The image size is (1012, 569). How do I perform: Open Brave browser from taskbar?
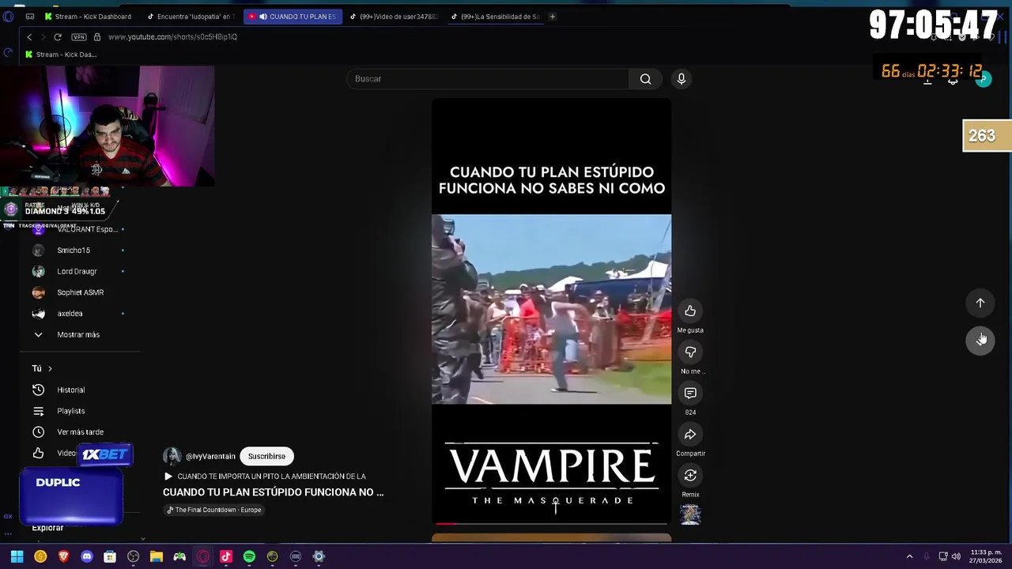tap(63, 556)
